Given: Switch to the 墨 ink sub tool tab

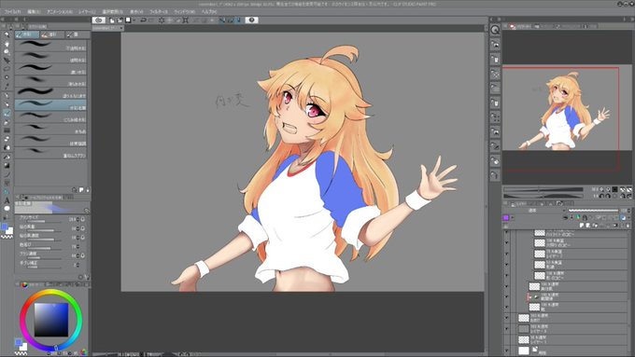Looking at the screenshot, I should (77, 34).
